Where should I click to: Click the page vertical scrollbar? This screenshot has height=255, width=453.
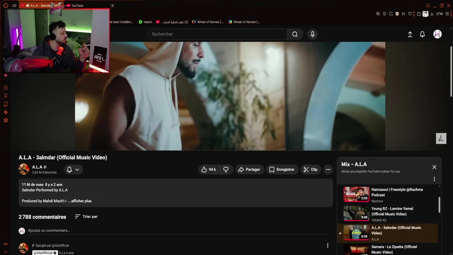pos(451,71)
